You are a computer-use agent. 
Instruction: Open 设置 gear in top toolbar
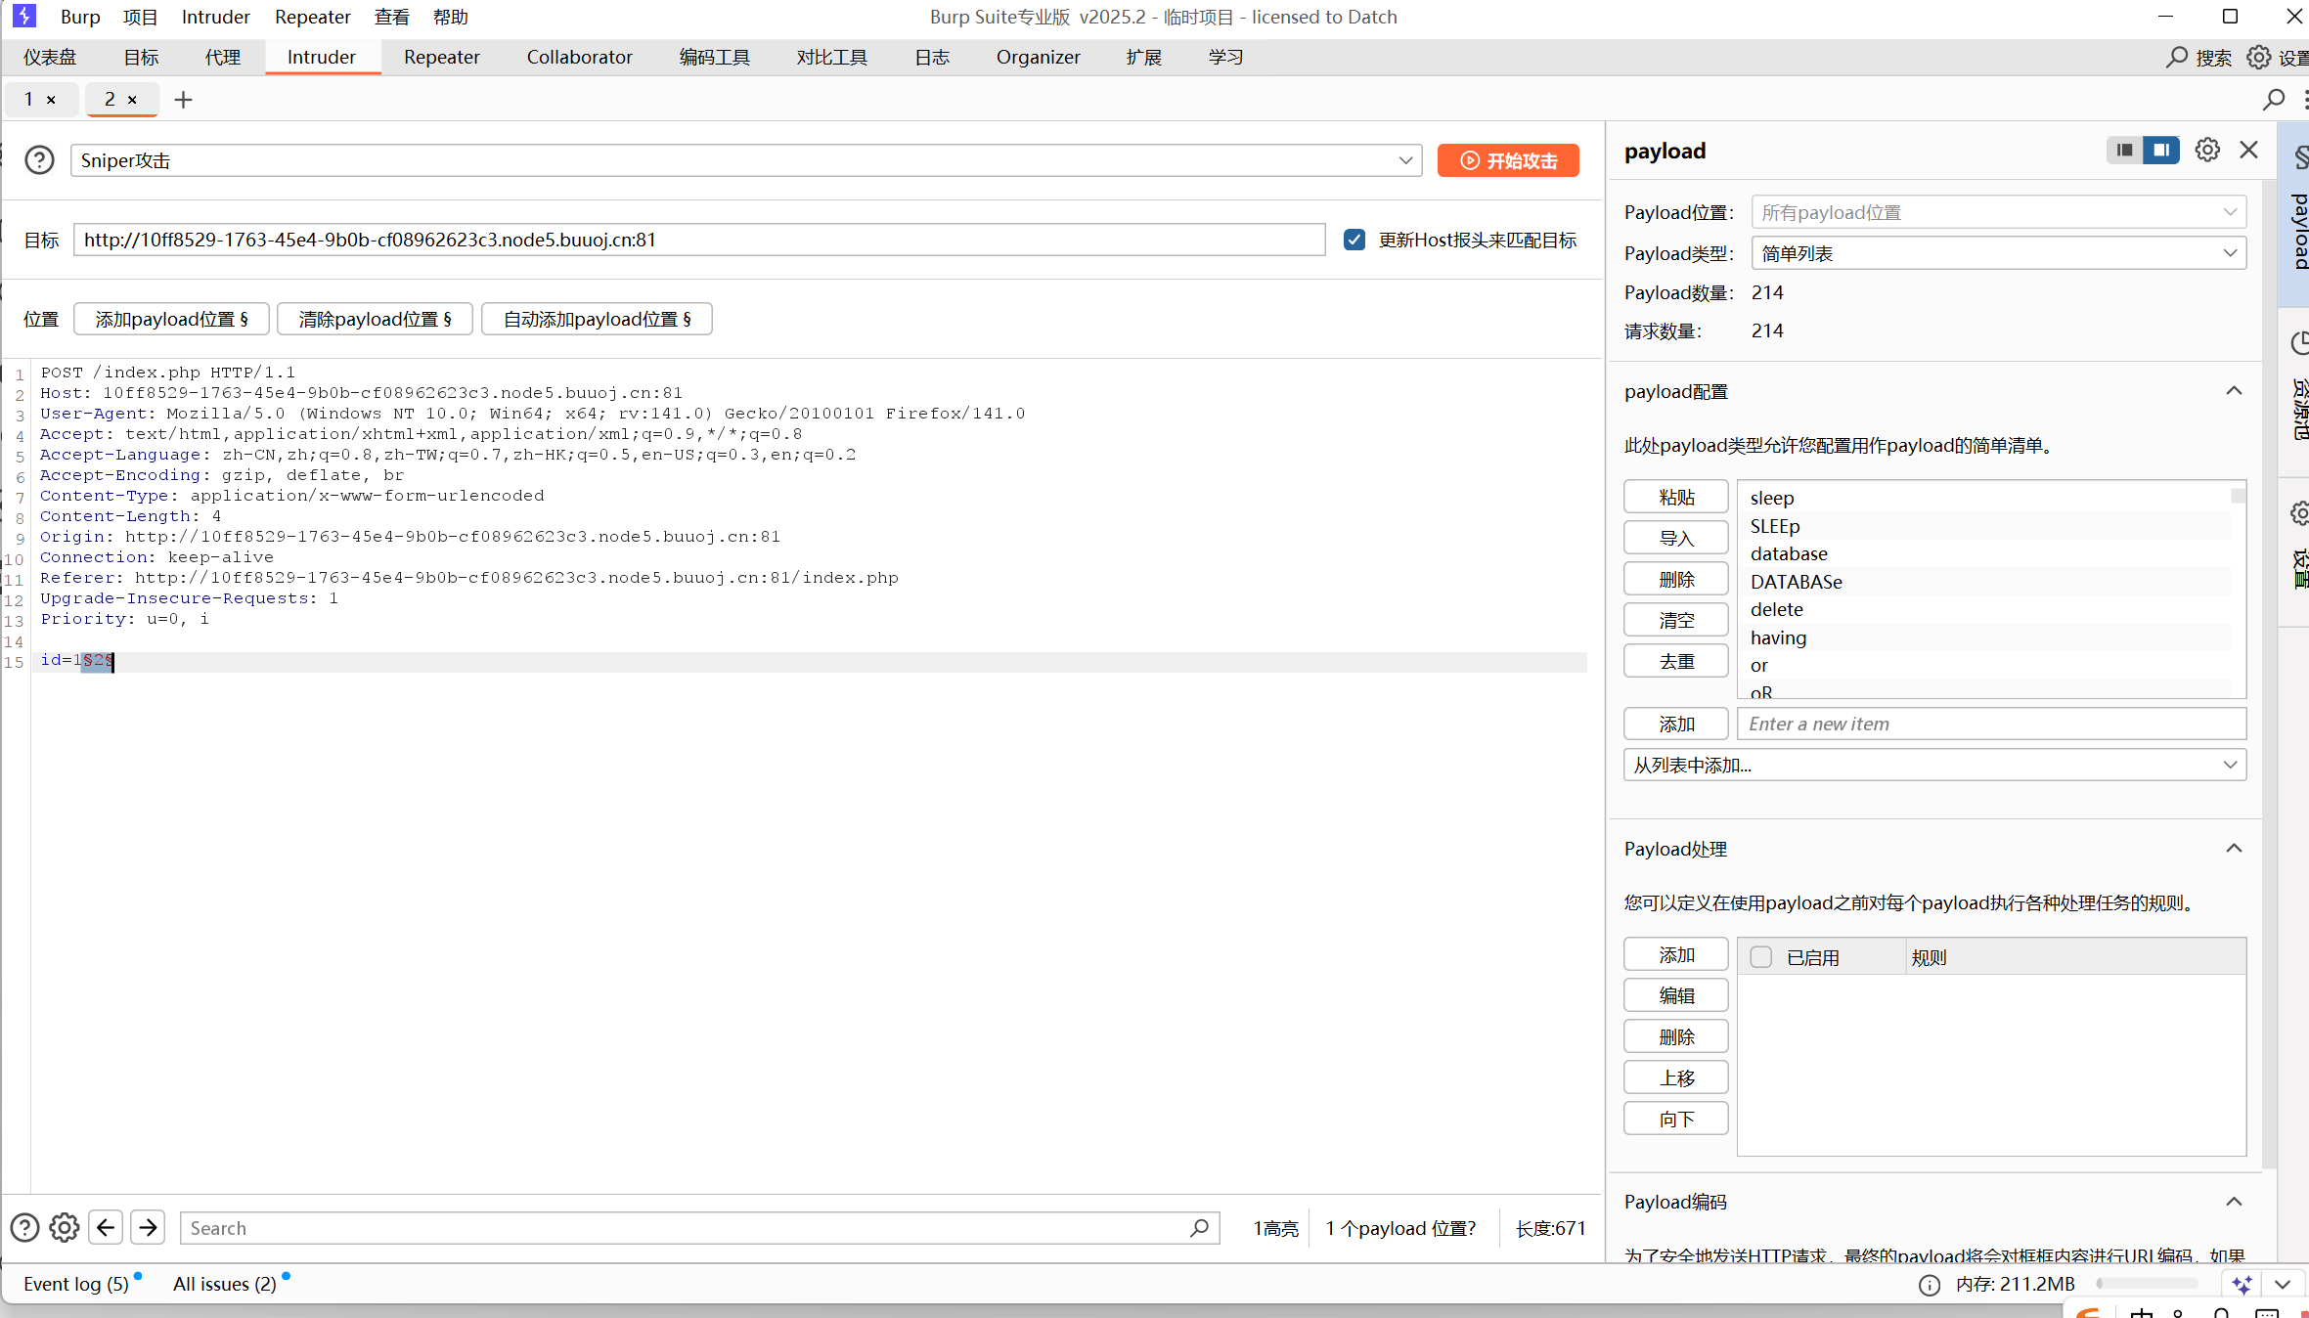tap(2258, 58)
